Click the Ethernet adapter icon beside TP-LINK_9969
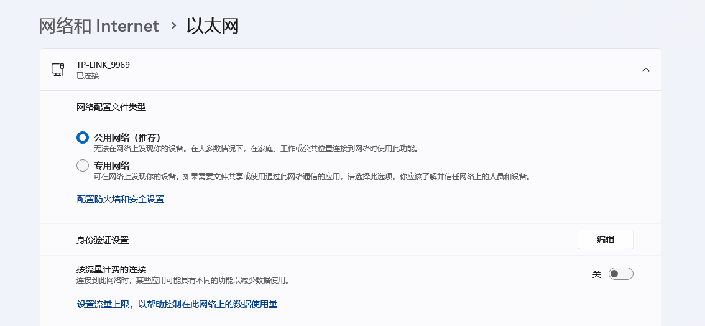705x326 pixels. tap(58, 70)
